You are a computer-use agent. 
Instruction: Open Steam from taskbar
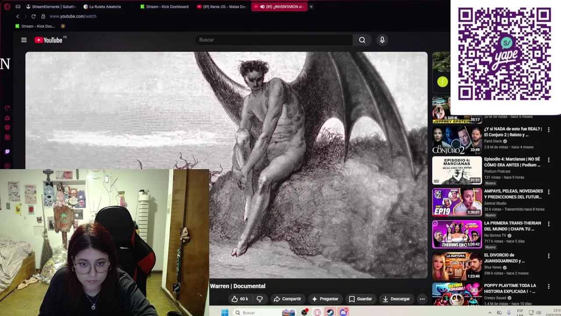coord(330,312)
